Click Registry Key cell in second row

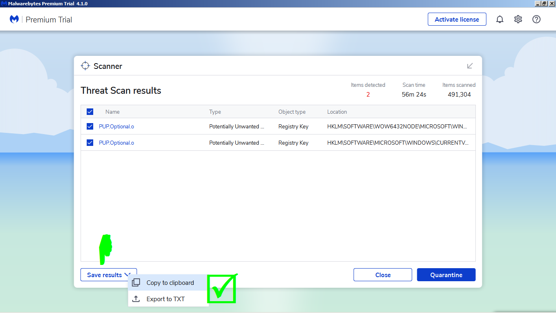(293, 143)
